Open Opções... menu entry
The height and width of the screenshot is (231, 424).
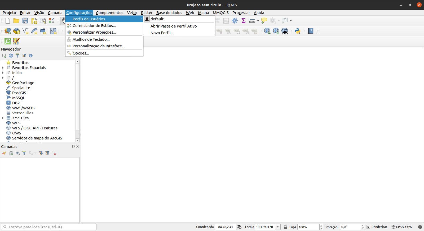[x=104, y=53]
